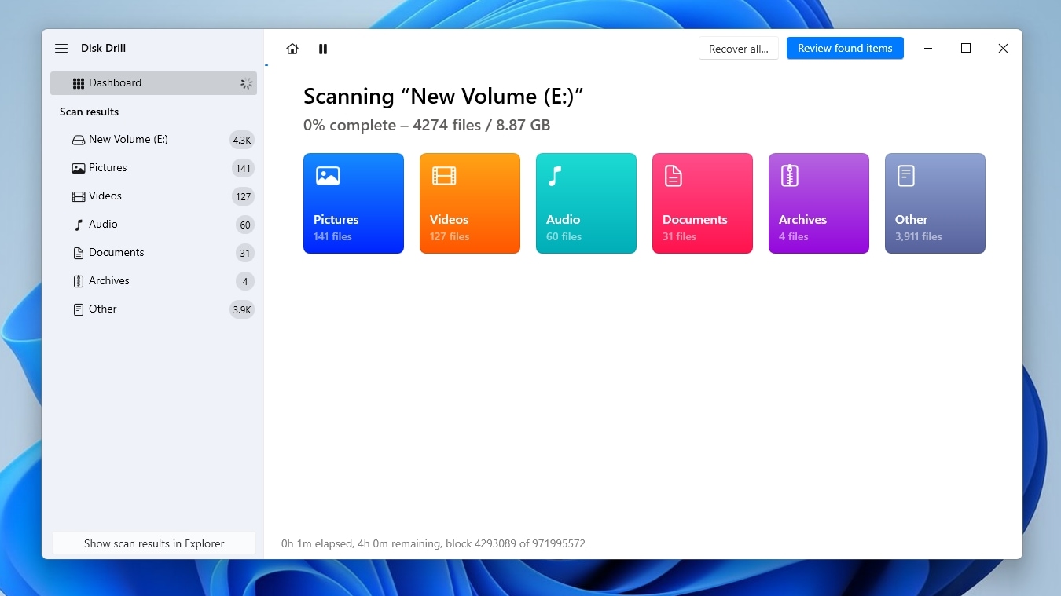
Task: Select the Documents icon in the sidebar
Action: [x=79, y=252]
